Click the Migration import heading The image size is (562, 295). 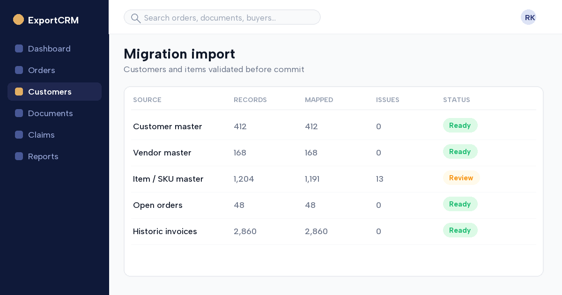(x=179, y=54)
